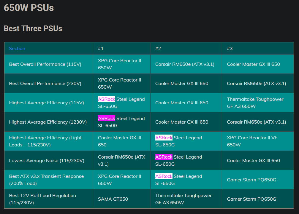Select 'Highest Average Efficiency (115V)' row label
This screenshot has width=299, height=214.
(47, 103)
